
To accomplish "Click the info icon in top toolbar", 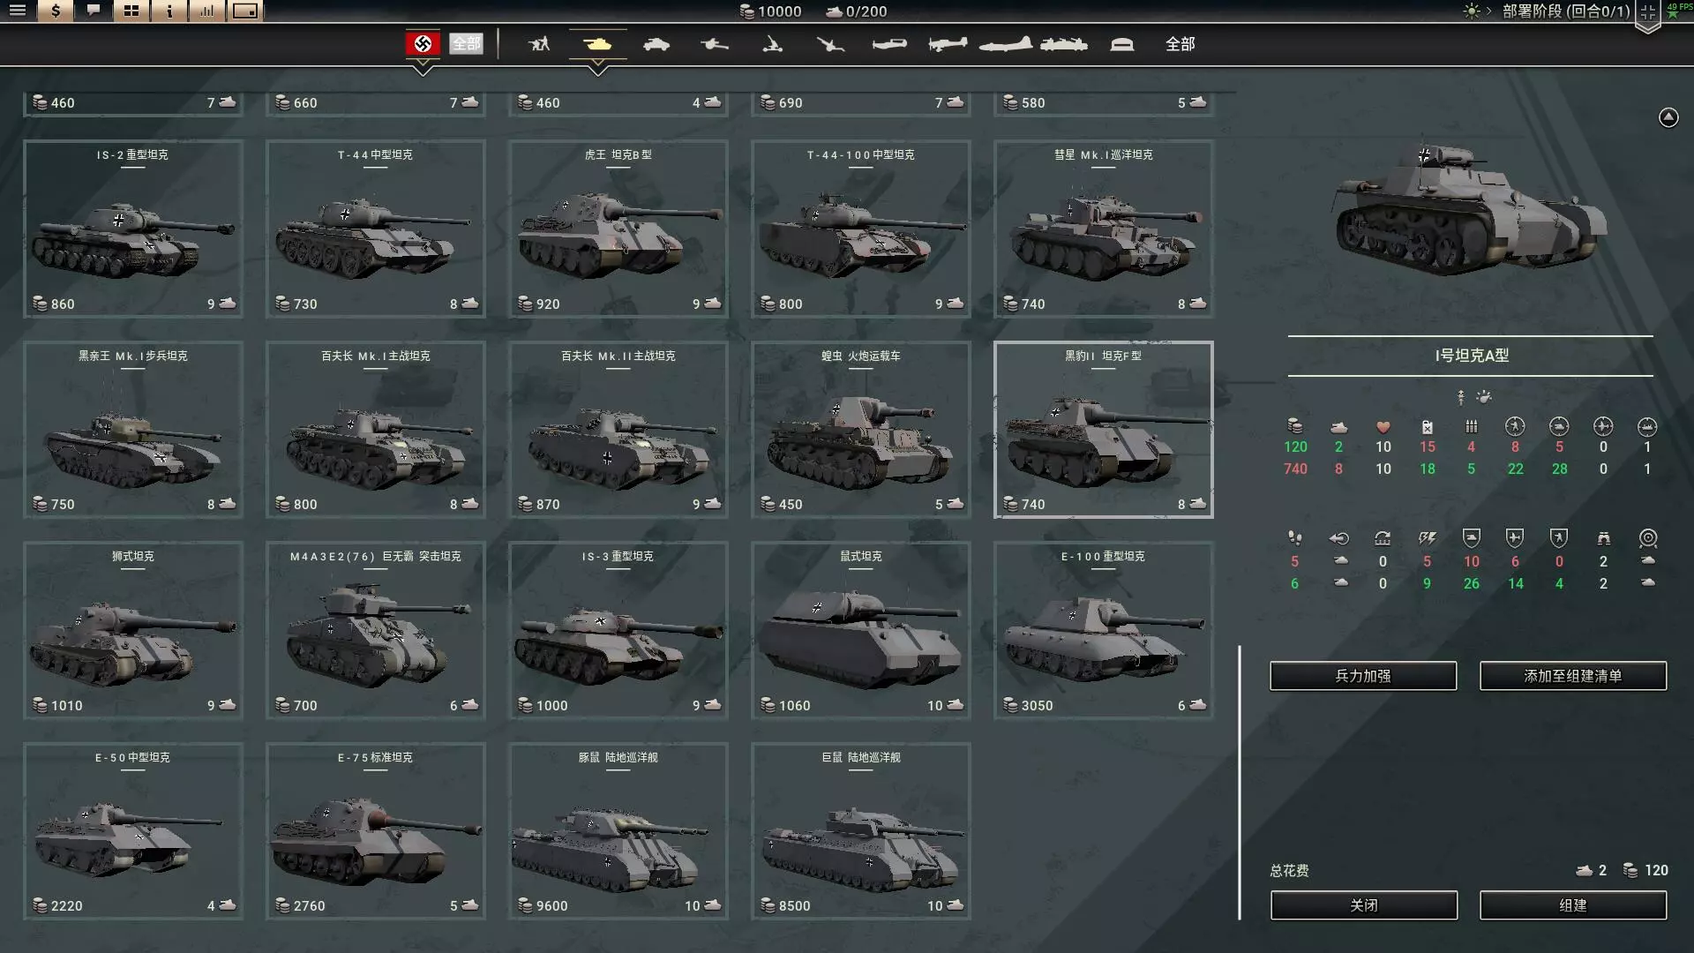I will coord(169,11).
